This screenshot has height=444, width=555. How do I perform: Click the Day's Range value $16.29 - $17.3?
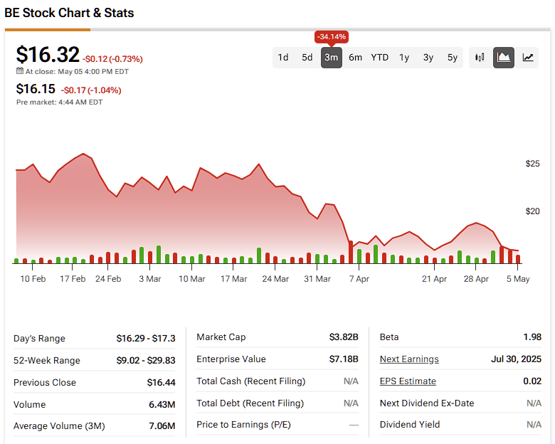(146, 339)
